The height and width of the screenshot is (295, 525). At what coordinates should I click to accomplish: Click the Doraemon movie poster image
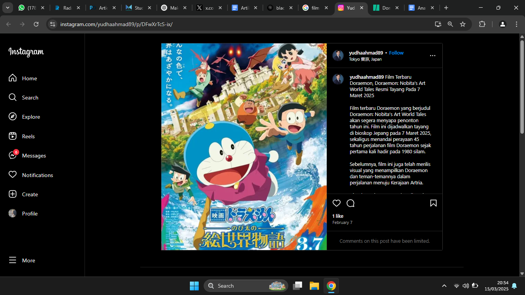(x=244, y=147)
